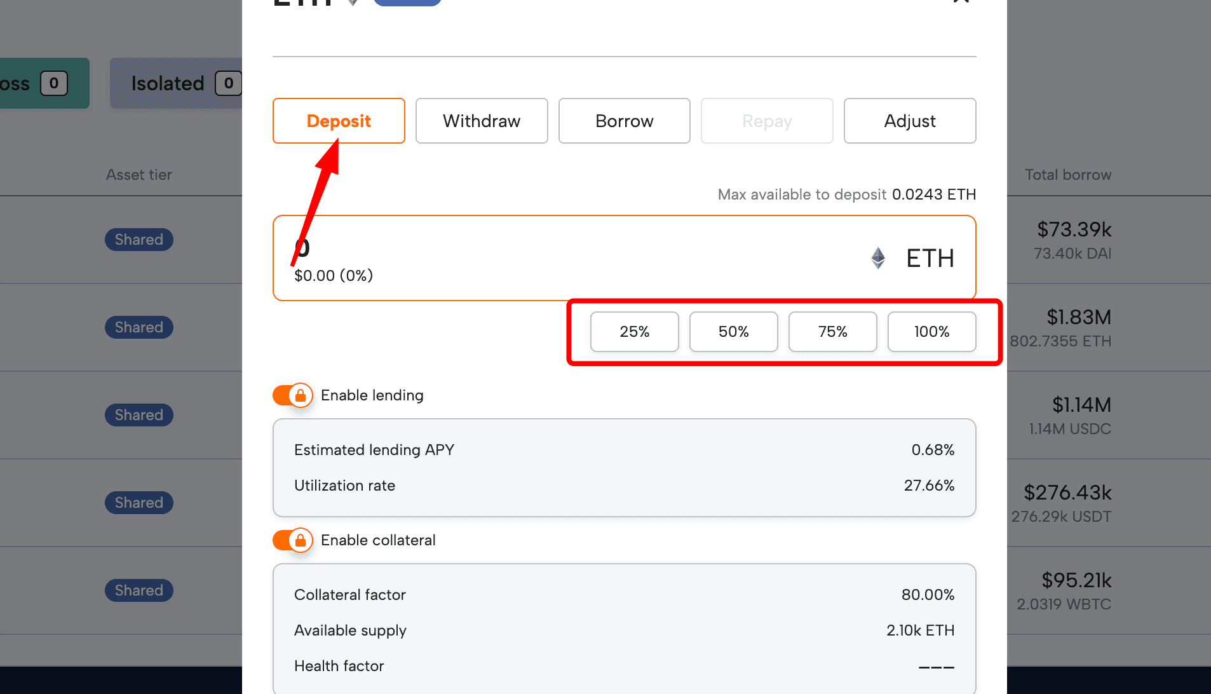This screenshot has width=1211, height=694.
Task: Click the Asset tier column header
Action: [139, 175]
